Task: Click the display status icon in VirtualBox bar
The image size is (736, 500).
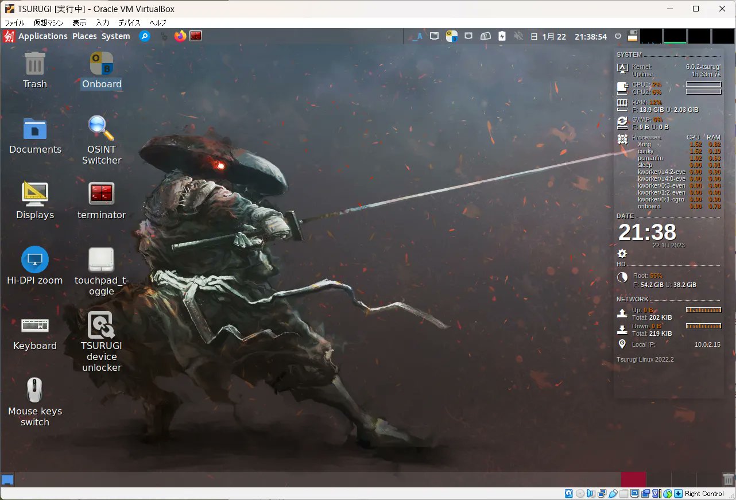Action: click(635, 494)
